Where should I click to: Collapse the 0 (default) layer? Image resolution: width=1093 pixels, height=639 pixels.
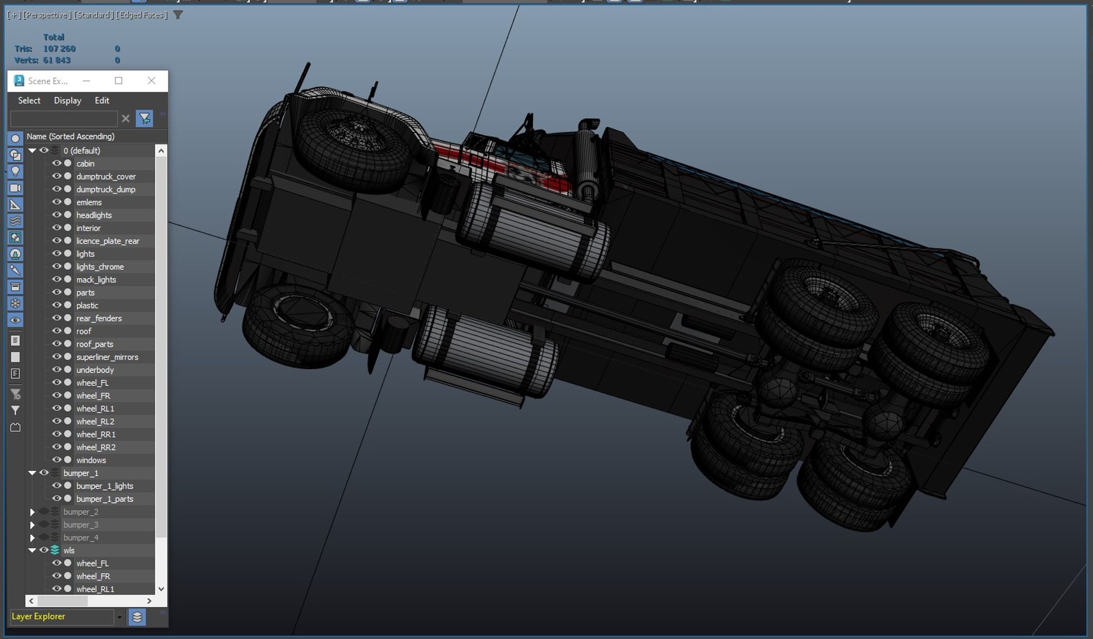(32, 151)
